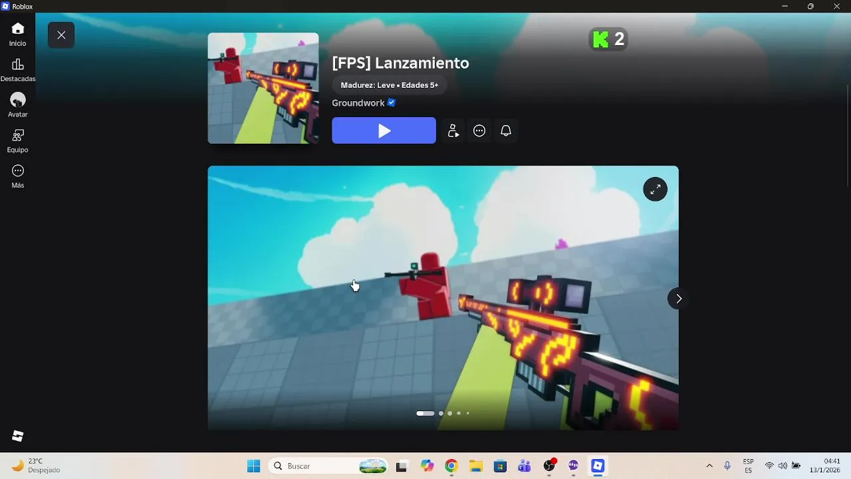Open the battery tray icon
This screenshot has height=479, width=851.
pos(796,466)
